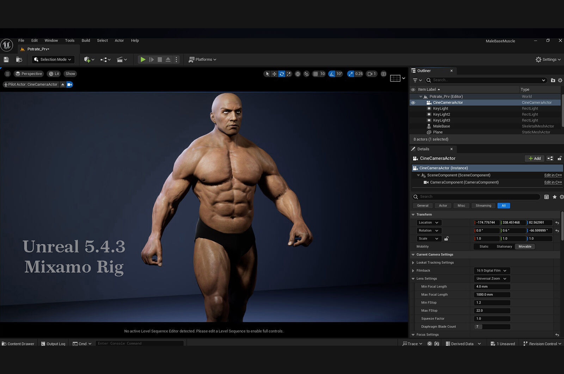Viewport: 564px width, 374px height.
Task: Toggle the Scale lock ratio icon
Action: tap(446, 239)
